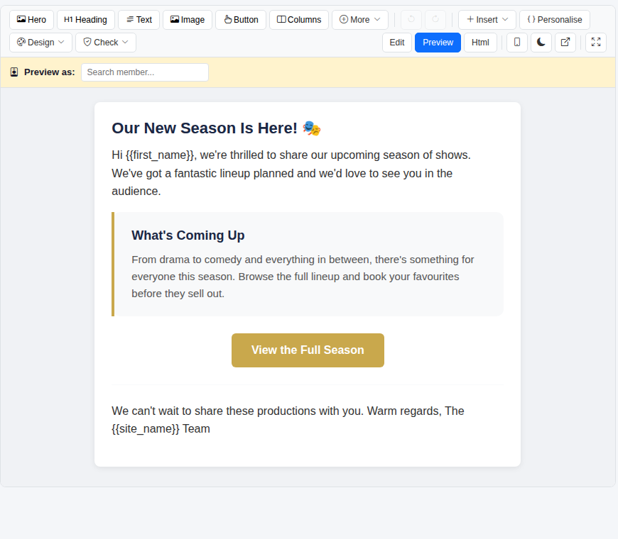Add a Columns layout block
This screenshot has width=618, height=539.
coord(299,20)
